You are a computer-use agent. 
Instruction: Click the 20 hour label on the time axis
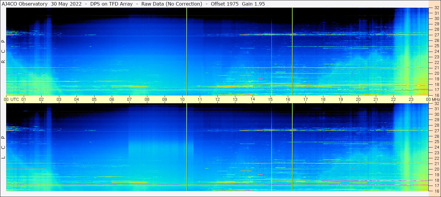click(x=358, y=99)
